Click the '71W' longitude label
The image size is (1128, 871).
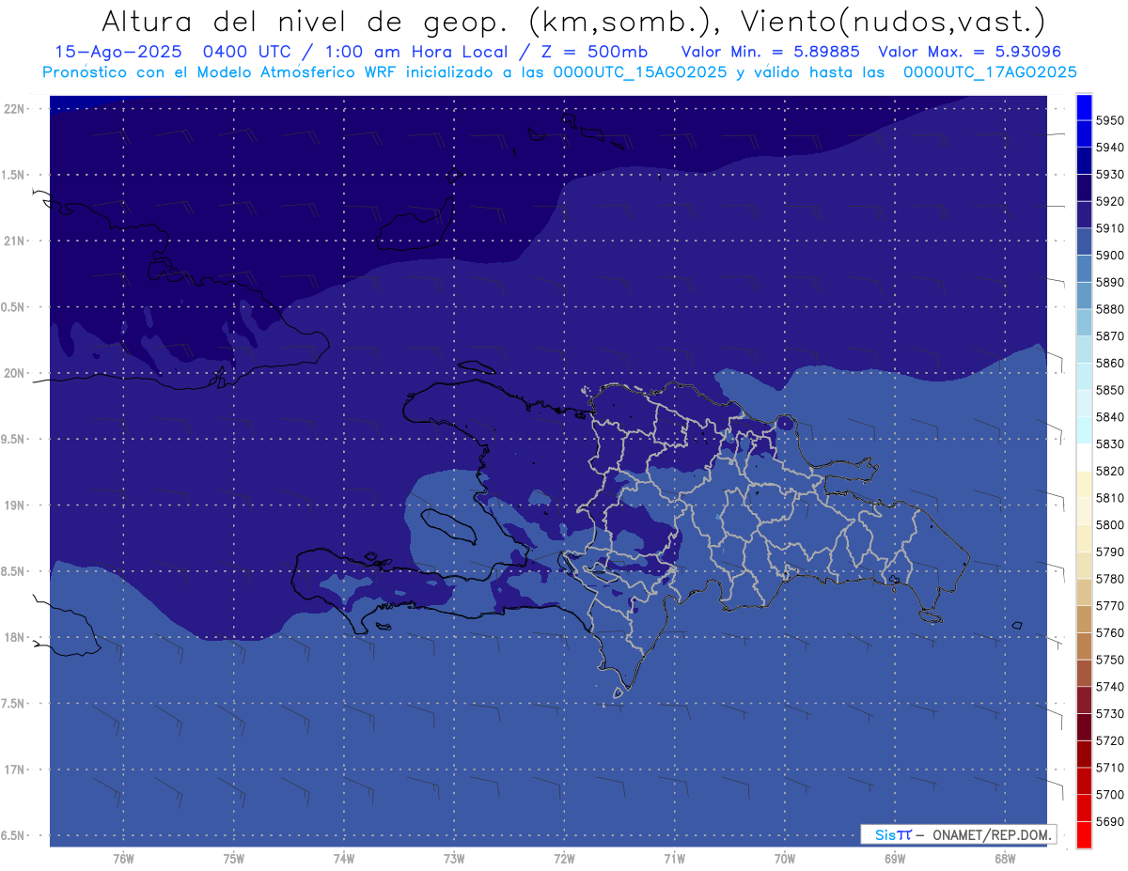(674, 859)
